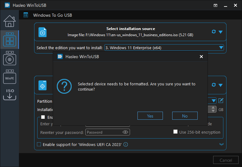Click the Hasleo WinToUSB app logo in title bar
Image resolution: width=242 pixels, height=167 pixels.
click(x=7, y=5)
